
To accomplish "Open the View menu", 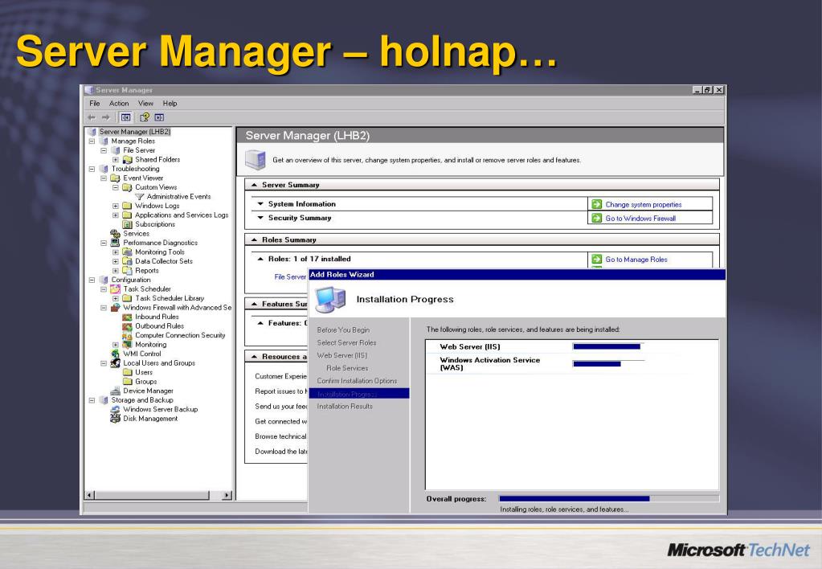I will click(145, 104).
